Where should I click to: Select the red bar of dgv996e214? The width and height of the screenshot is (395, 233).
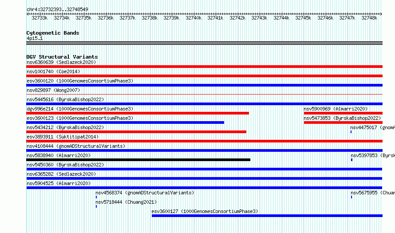138,113
